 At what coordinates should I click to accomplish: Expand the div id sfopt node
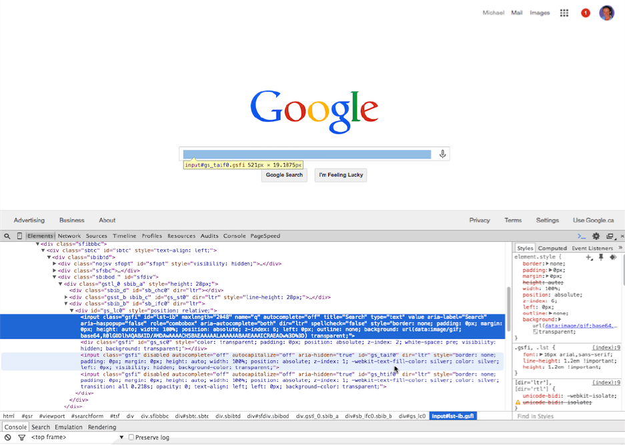pyautogui.click(x=55, y=264)
